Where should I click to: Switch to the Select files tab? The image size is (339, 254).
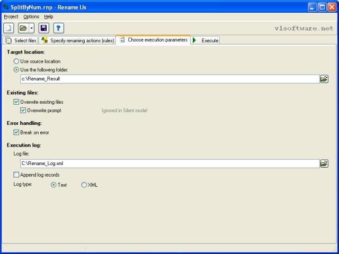click(21, 40)
